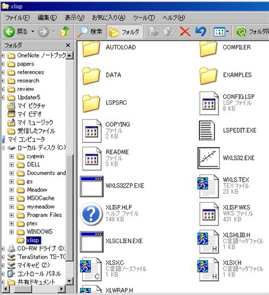Image resolution: width=269 pixels, height=295 pixels.
Task: Open the Forward history dropdown arrow
Action: pos(54,31)
